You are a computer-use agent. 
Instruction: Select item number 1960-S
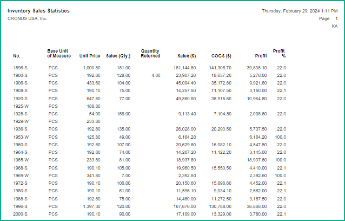coord(20,145)
